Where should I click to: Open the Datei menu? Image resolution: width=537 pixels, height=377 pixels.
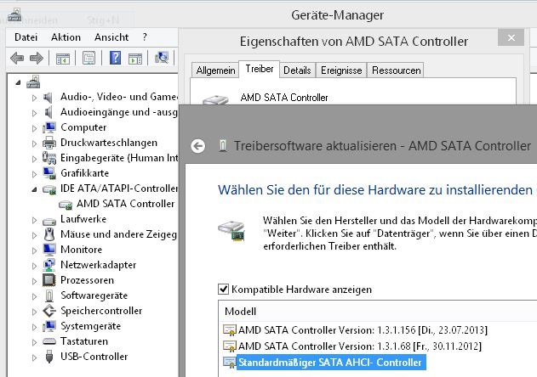26,37
